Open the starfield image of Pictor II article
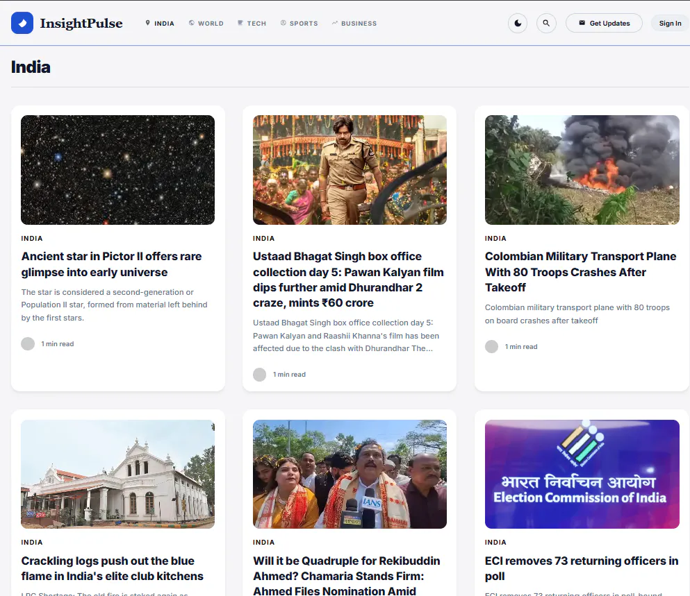This screenshot has width=690, height=596. 118,170
